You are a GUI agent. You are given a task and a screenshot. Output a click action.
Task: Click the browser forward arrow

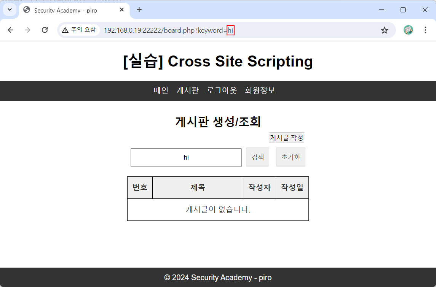[x=27, y=30]
